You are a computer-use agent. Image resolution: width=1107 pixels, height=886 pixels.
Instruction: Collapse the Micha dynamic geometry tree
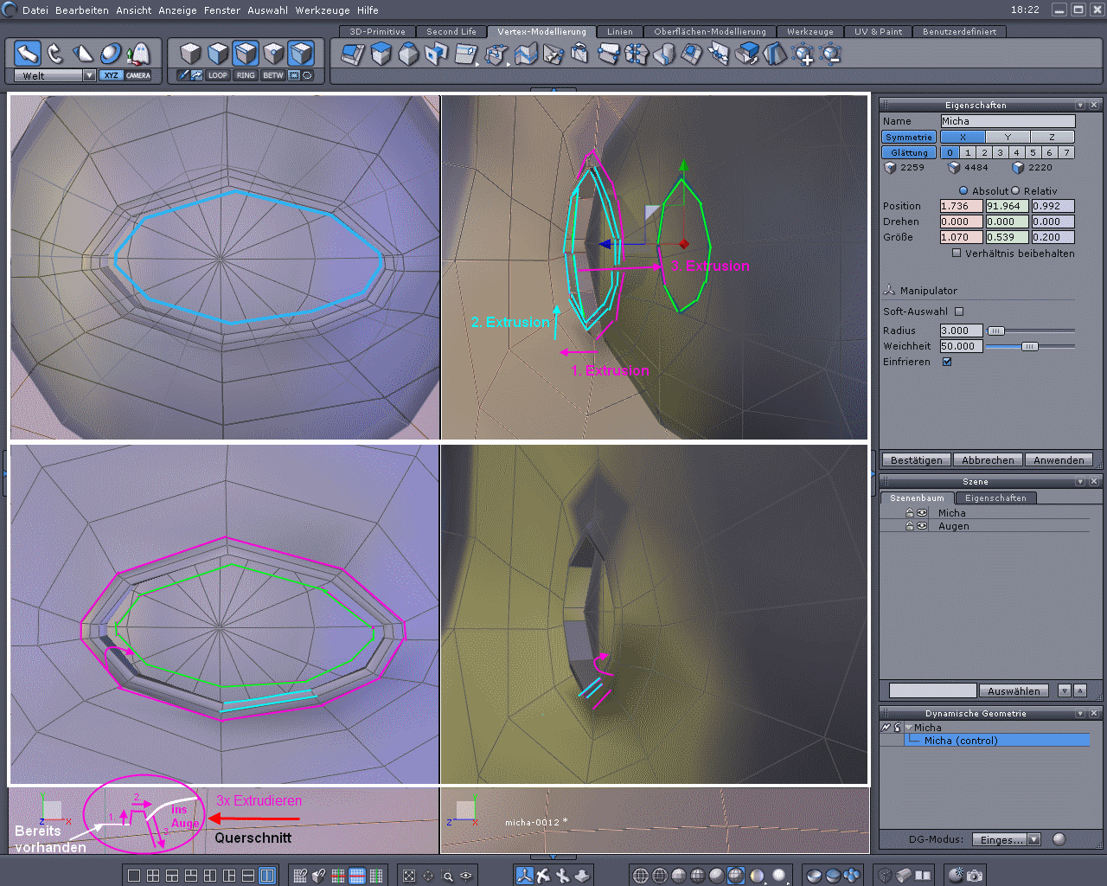[910, 728]
